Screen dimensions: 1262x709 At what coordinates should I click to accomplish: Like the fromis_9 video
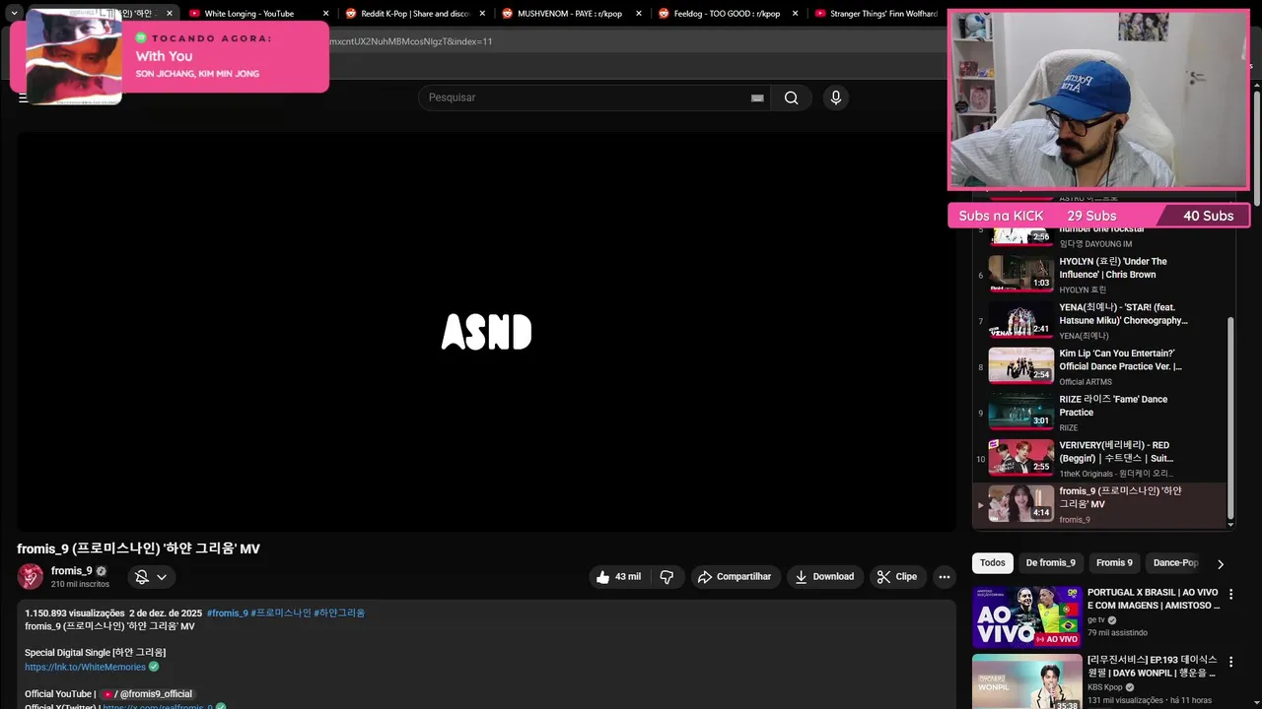(618, 577)
